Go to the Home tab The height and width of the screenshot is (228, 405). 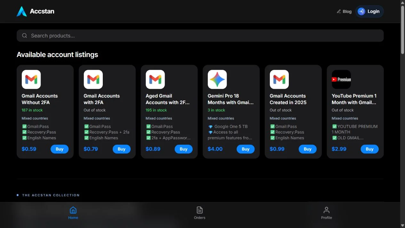[x=73, y=213]
